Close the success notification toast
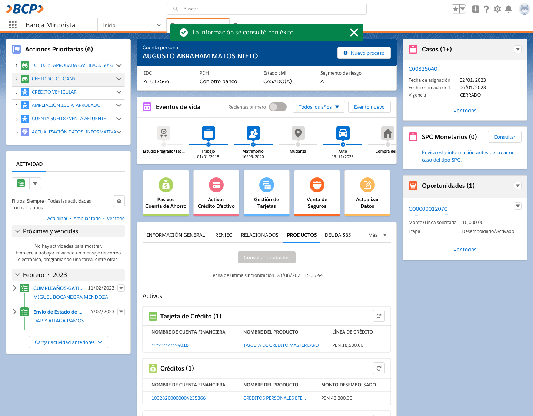 tap(354, 33)
